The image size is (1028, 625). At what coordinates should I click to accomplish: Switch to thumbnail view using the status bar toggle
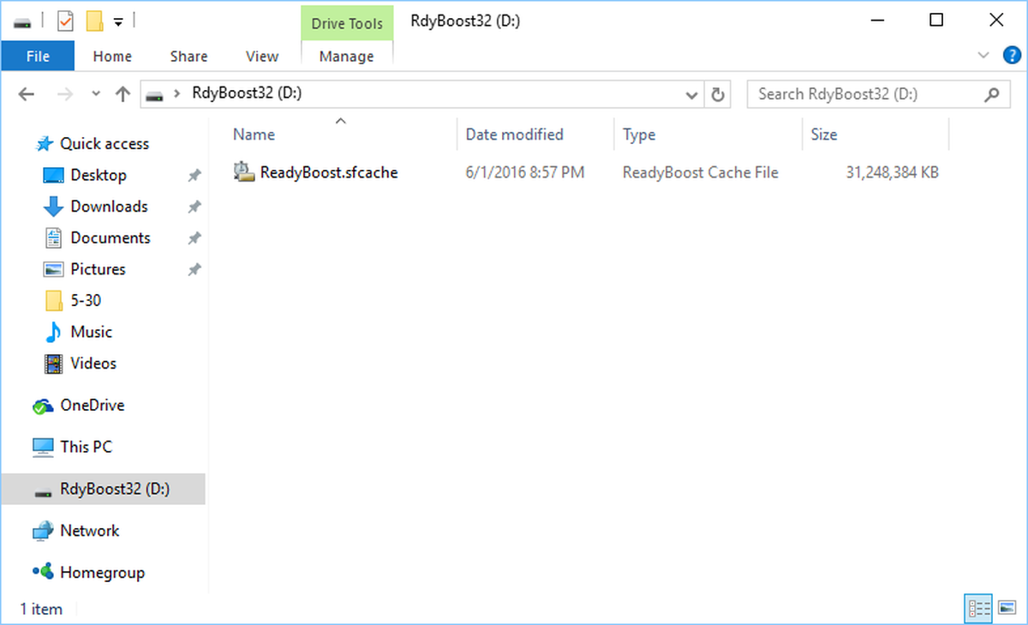[x=1007, y=608]
